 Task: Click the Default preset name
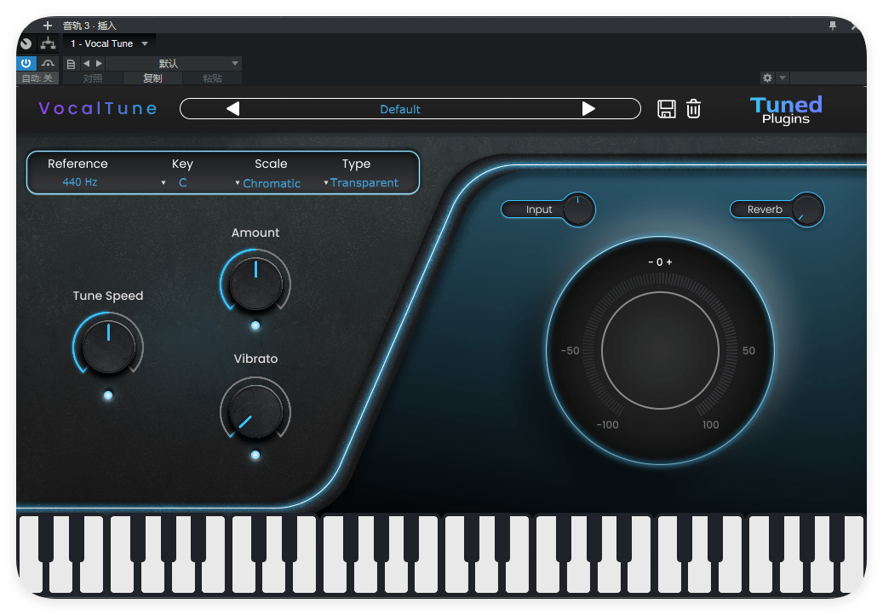(x=400, y=109)
